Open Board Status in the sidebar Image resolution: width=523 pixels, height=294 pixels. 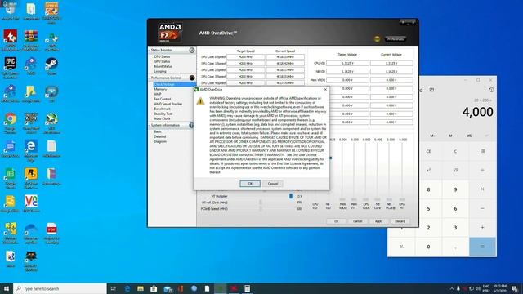163,67
